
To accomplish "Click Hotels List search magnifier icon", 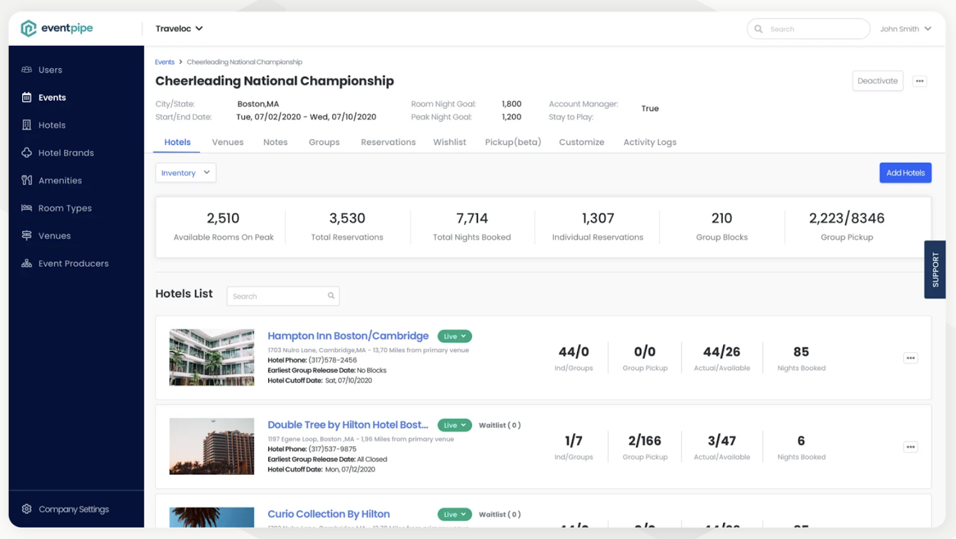I will point(331,295).
